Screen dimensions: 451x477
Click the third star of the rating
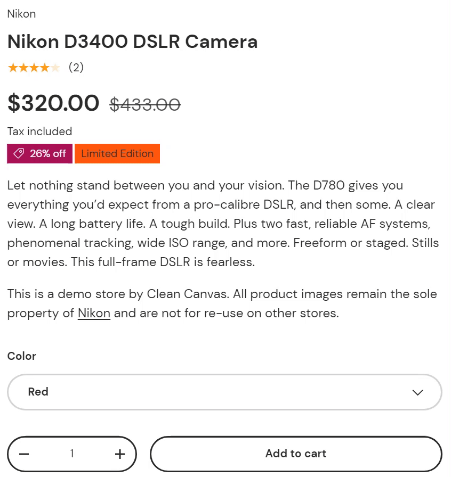(34, 68)
